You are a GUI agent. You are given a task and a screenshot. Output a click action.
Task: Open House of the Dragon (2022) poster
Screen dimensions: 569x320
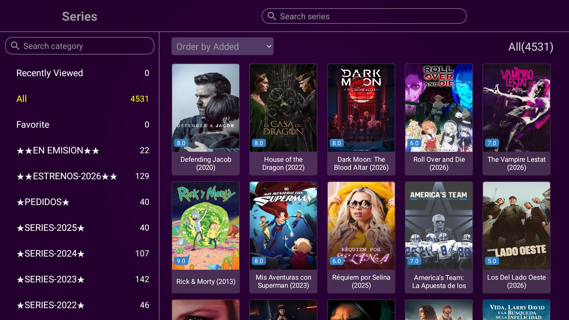283,108
